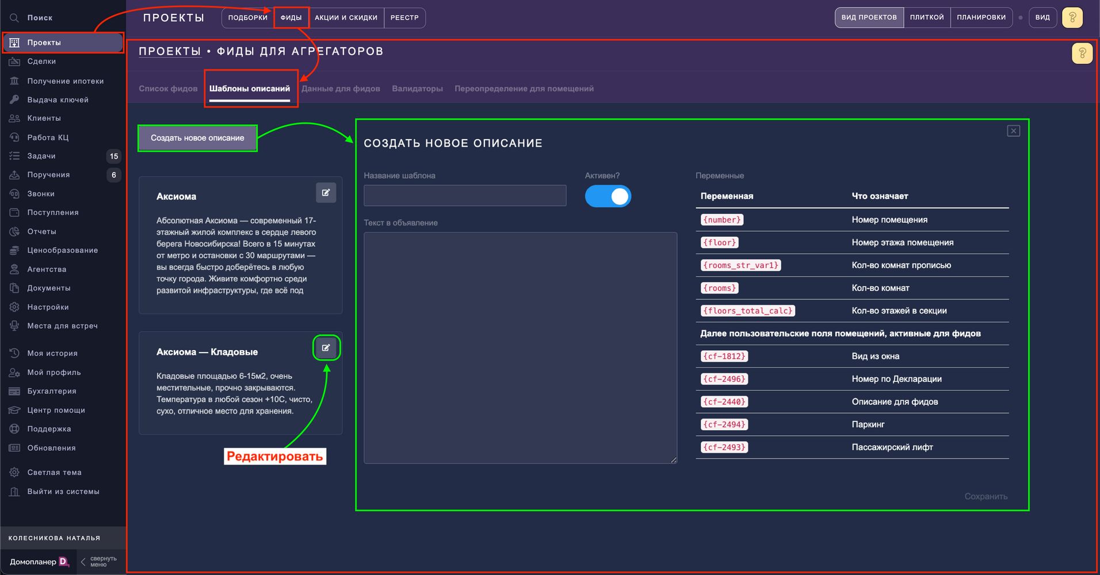
Task: Switch to Данные для фидов tab
Action: coord(341,89)
